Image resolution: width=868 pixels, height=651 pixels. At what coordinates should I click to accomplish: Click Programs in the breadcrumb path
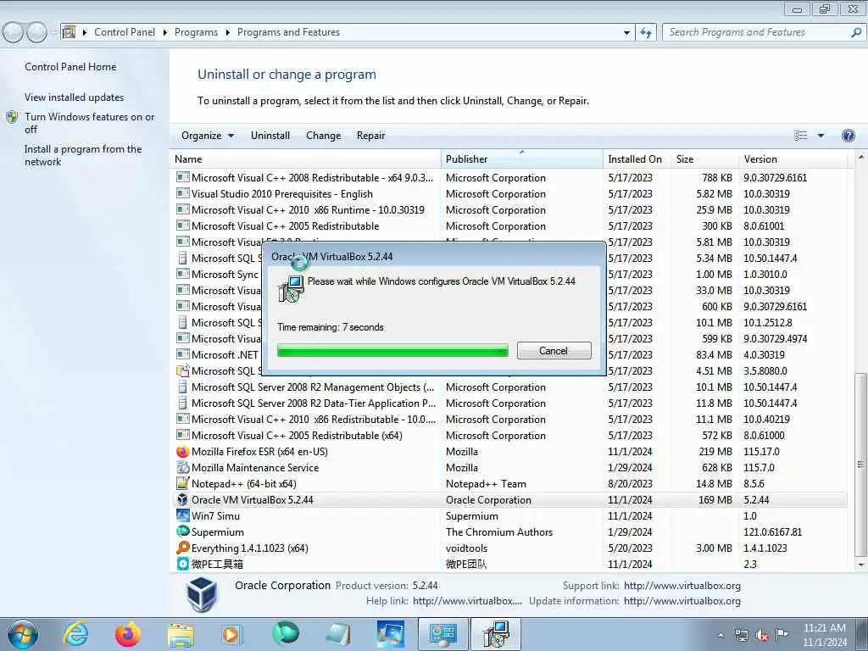196,33
